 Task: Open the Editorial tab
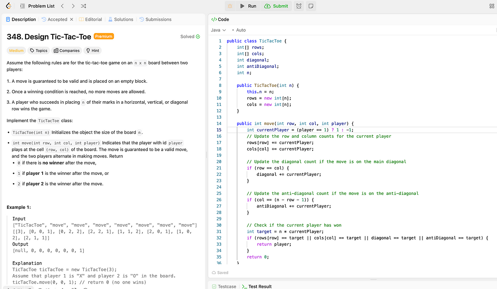click(x=91, y=19)
